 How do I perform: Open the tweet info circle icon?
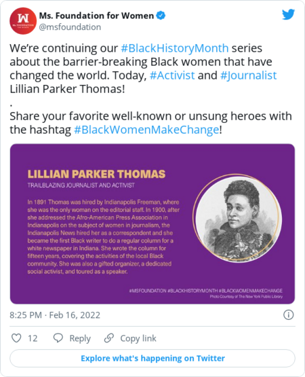289,315
